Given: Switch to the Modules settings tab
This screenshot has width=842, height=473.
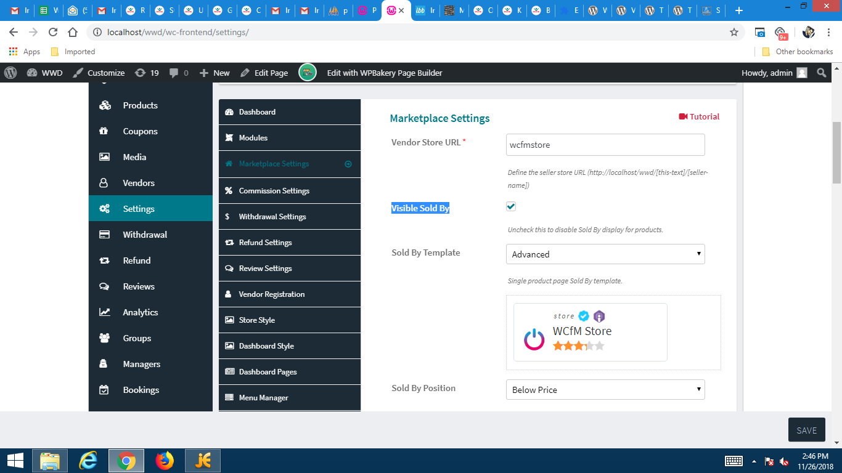Looking at the screenshot, I should point(290,138).
